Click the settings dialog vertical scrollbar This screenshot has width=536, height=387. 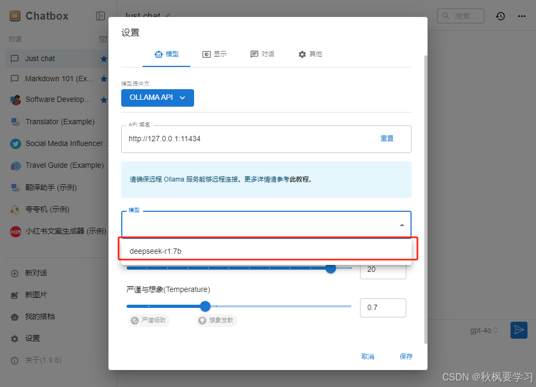point(425,200)
